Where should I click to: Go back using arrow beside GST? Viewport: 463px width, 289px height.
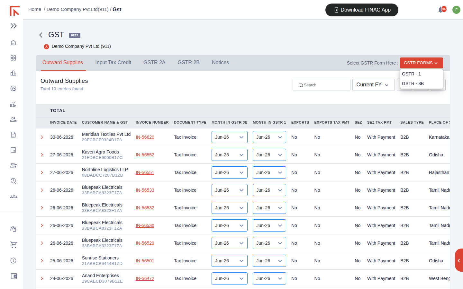41,35
